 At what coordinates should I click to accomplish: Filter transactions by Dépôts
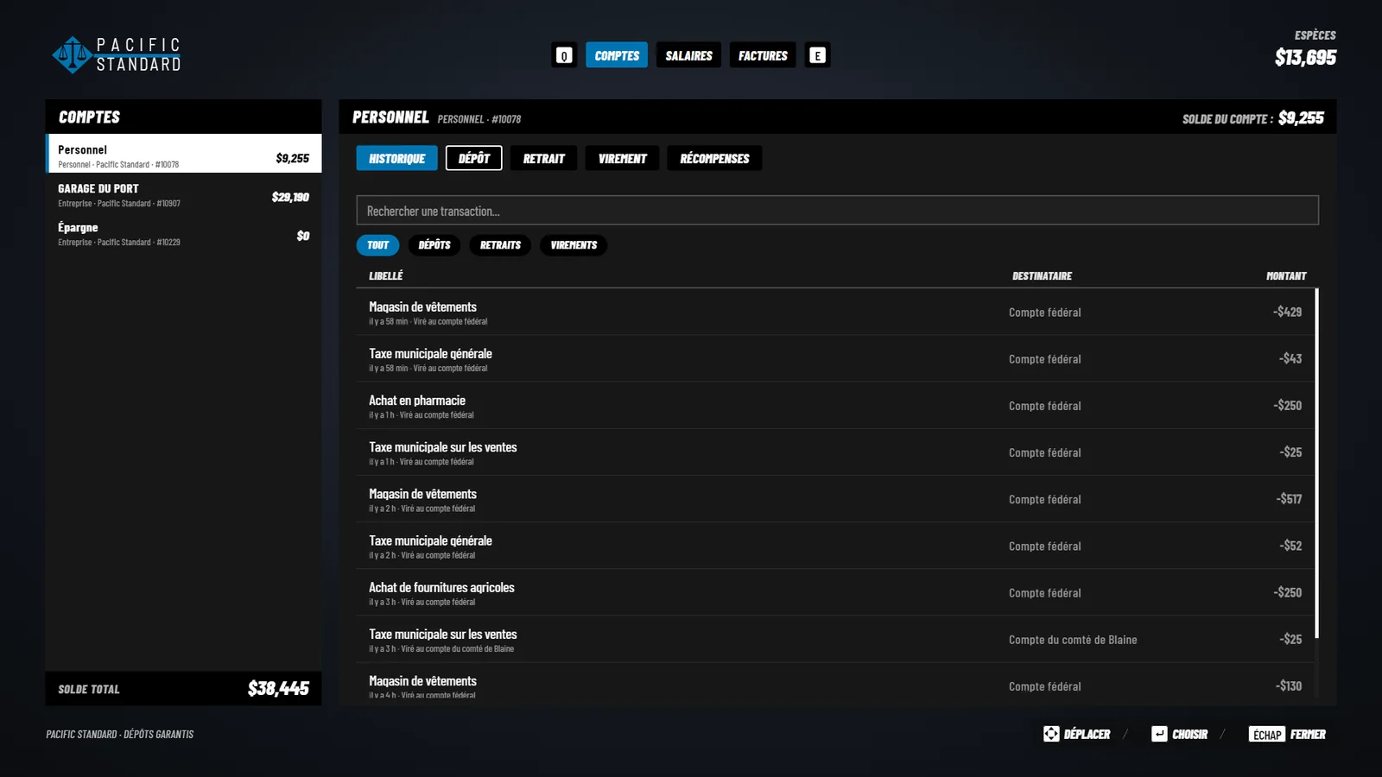(434, 245)
